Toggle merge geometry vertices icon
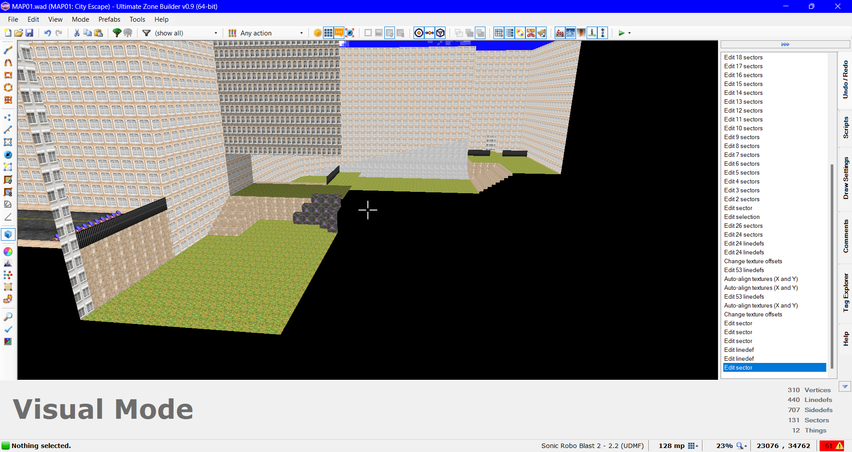 tap(430, 33)
